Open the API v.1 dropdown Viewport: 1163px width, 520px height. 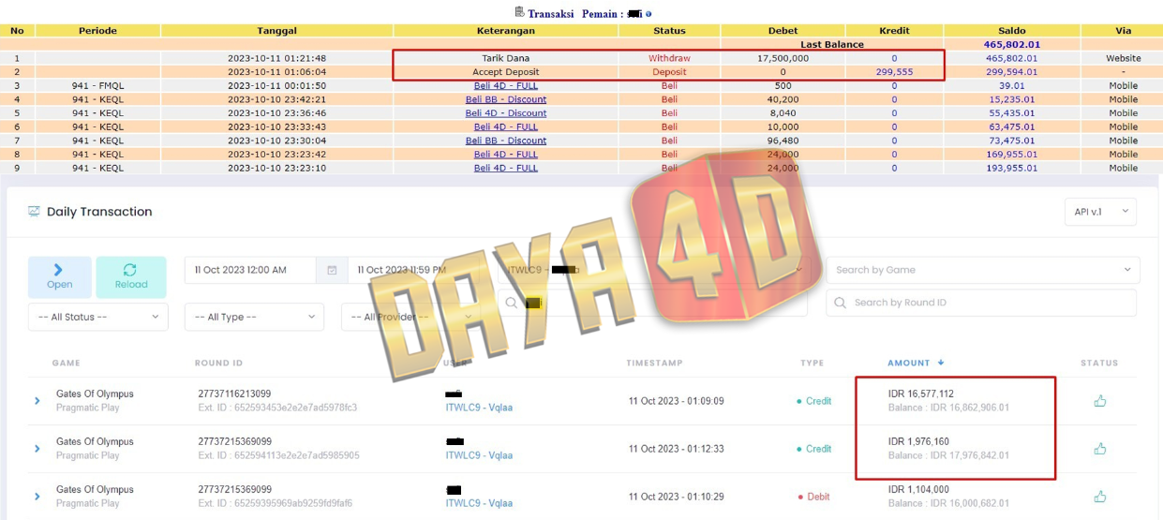pos(1100,212)
